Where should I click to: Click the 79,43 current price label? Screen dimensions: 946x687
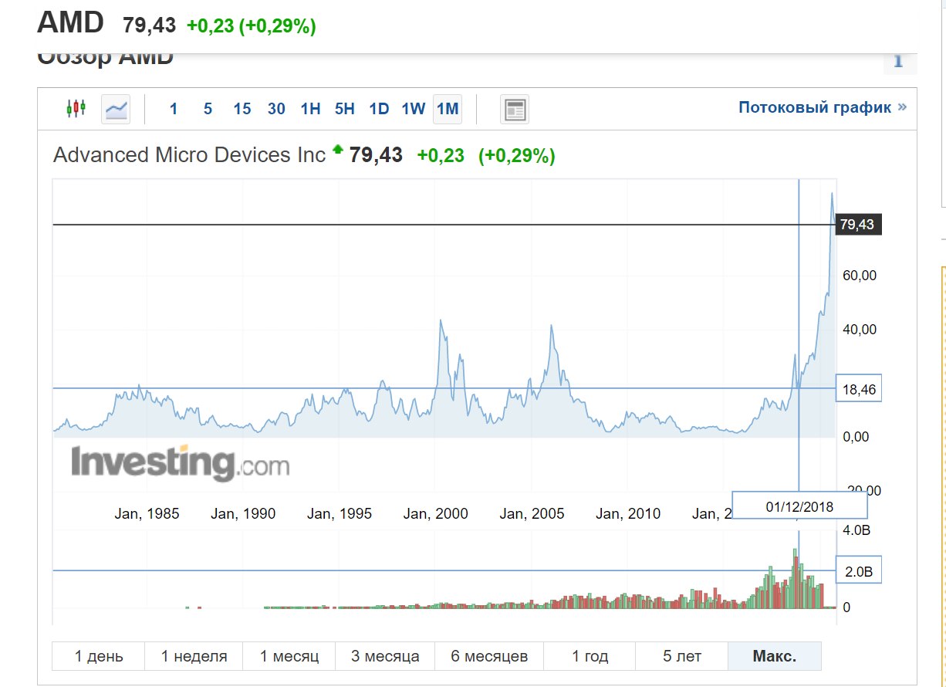pos(857,225)
